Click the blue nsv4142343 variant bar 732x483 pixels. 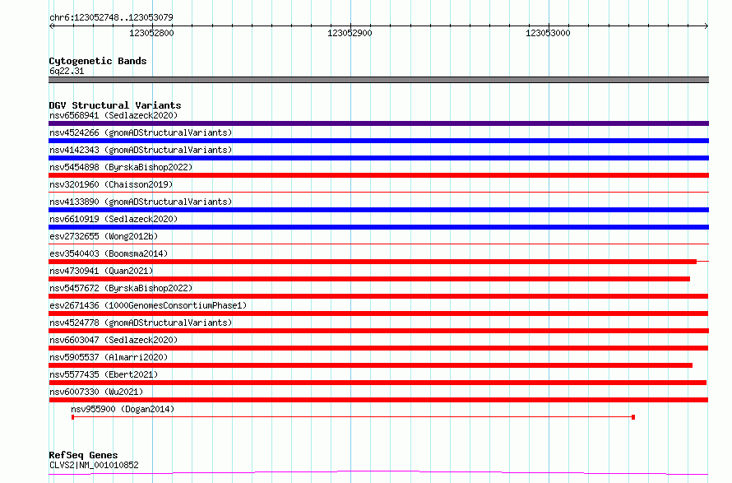click(378, 158)
